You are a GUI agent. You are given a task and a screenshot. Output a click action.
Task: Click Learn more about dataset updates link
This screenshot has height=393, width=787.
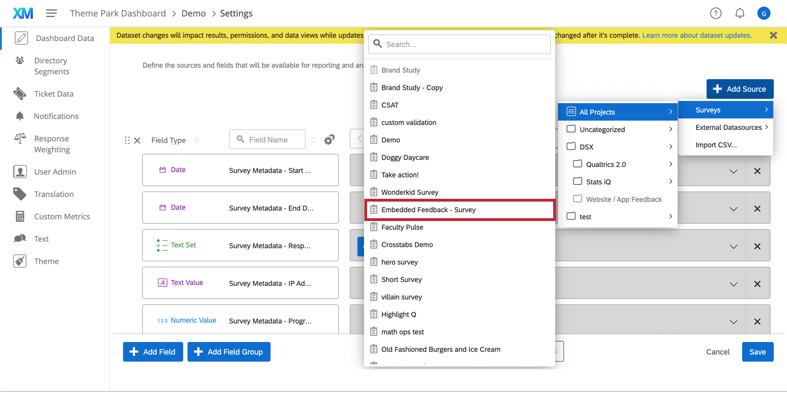tap(697, 35)
